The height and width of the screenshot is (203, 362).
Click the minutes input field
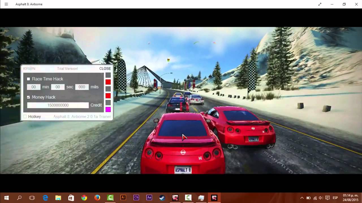pos(34,87)
